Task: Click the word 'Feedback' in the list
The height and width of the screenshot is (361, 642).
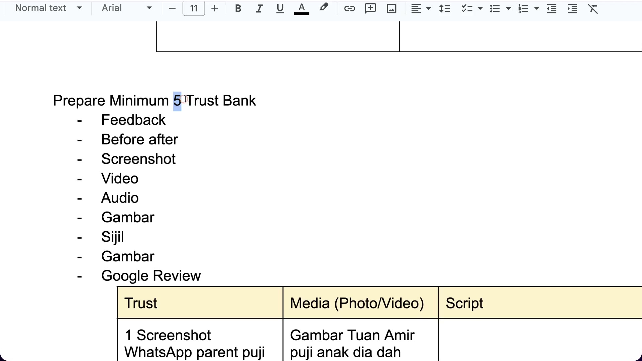Action: click(133, 120)
